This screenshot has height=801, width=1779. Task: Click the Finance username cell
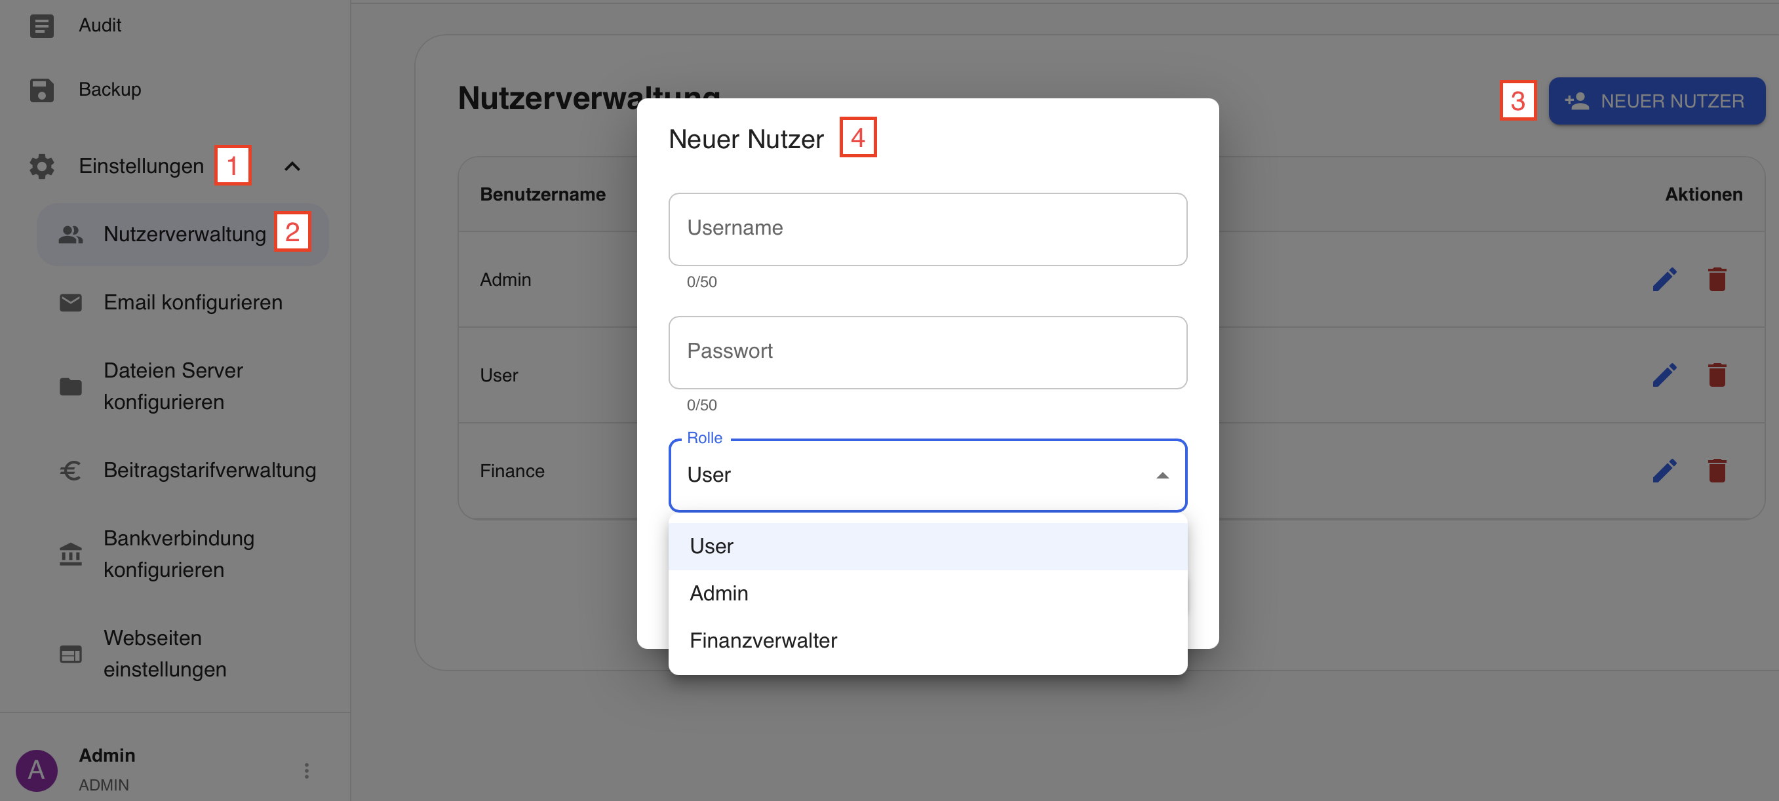(x=512, y=472)
